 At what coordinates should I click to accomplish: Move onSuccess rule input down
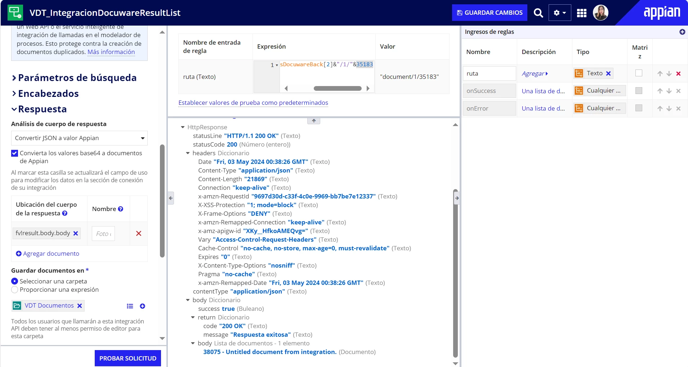pyautogui.click(x=669, y=91)
